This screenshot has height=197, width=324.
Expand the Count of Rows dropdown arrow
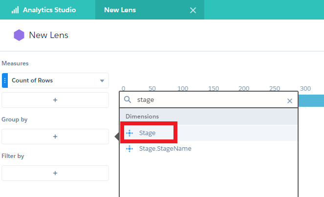coord(102,81)
